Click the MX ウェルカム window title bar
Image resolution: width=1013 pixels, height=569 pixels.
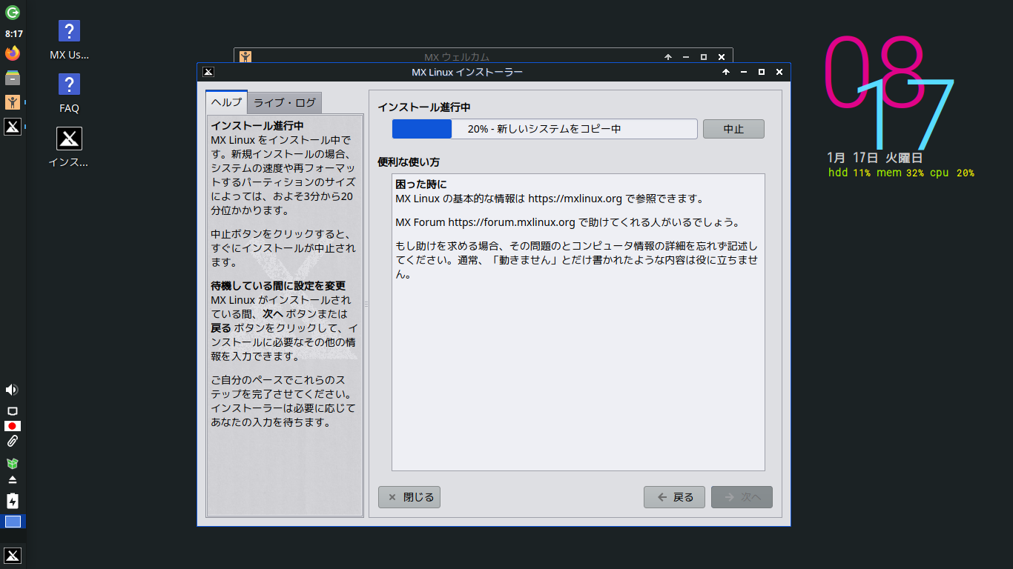(x=456, y=56)
